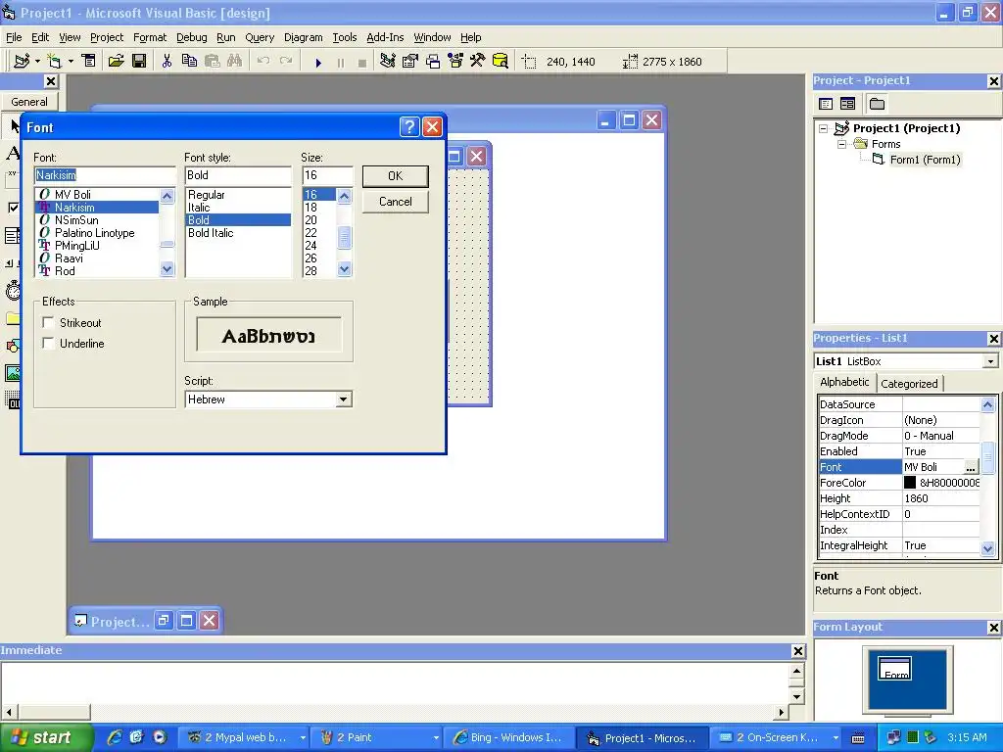Click the Font name input field
This screenshot has width=1003, height=752.
tap(105, 175)
